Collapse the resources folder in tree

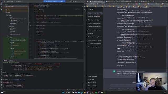click(8, 27)
